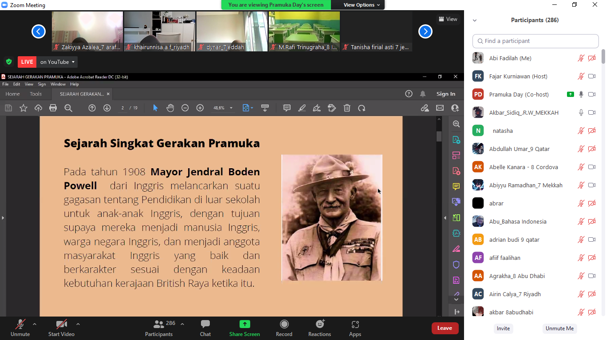Screen dimensions: 606x340
Task: Unmute your microphone
Action: pyautogui.click(x=20, y=328)
